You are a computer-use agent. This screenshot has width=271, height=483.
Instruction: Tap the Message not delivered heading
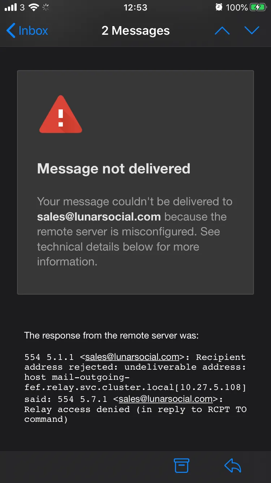pyautogui.click(x=113, y=169)
